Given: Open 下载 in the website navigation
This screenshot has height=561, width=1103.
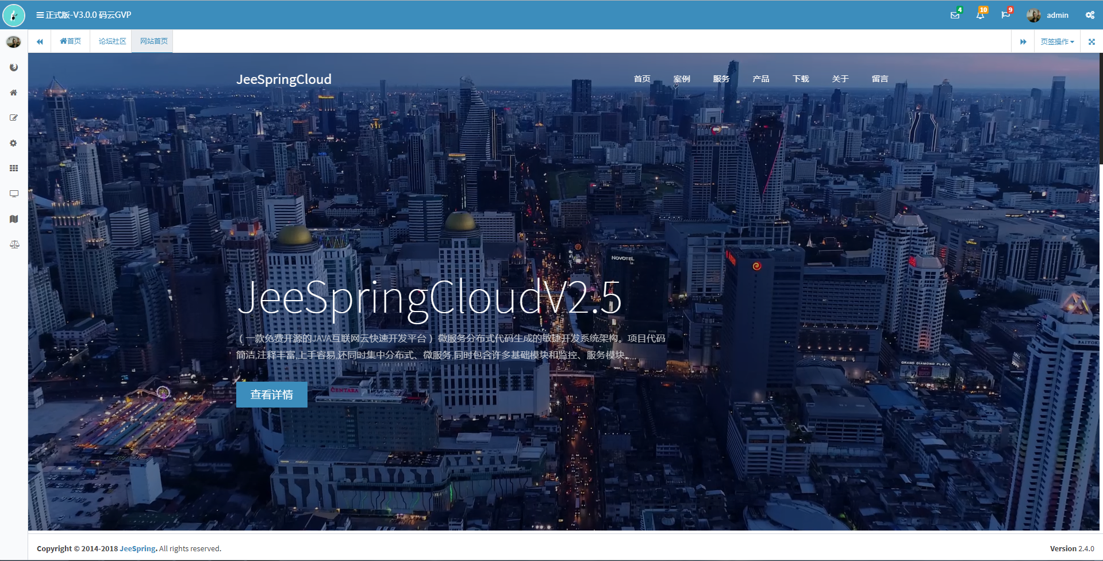Looking at the screenshot, I should click(801, 79).
